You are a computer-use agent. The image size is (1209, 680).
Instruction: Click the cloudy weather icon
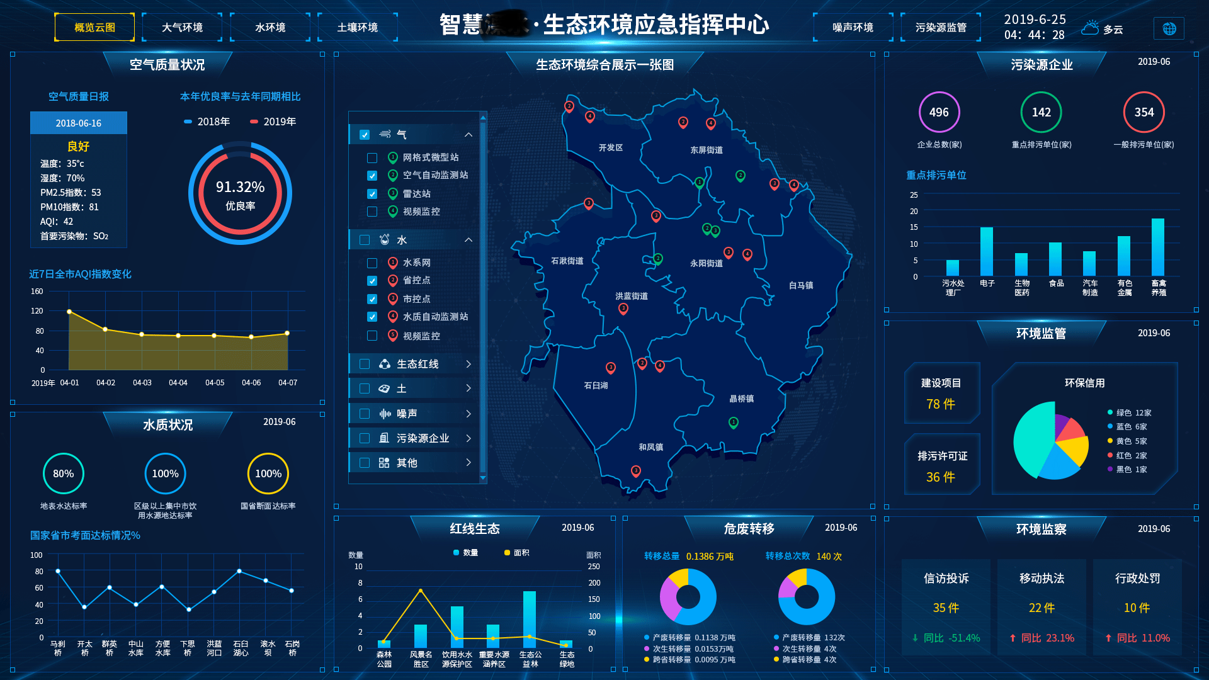click(x=1090, y=28)
